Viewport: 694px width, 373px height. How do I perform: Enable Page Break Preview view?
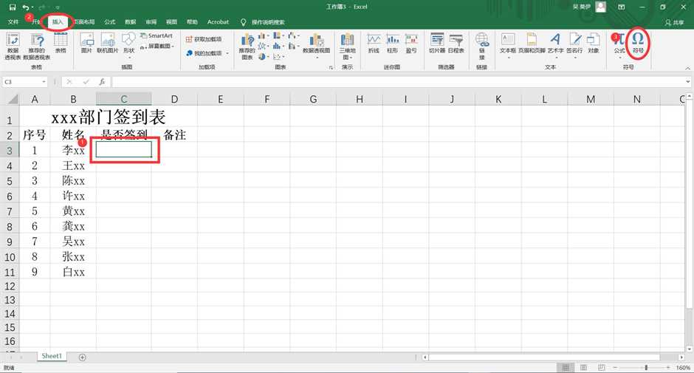[x=601, y=367]
